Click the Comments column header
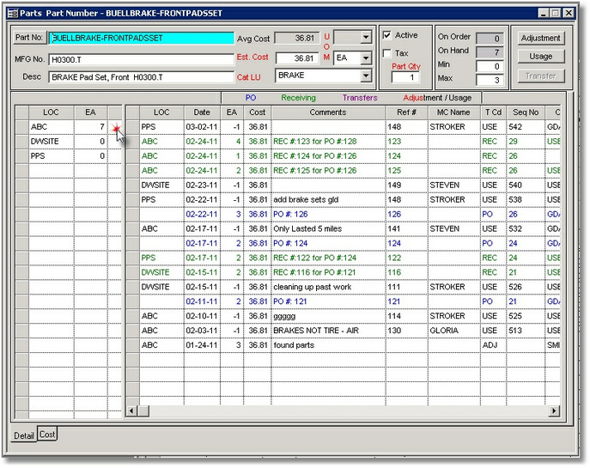 point(328,112)
